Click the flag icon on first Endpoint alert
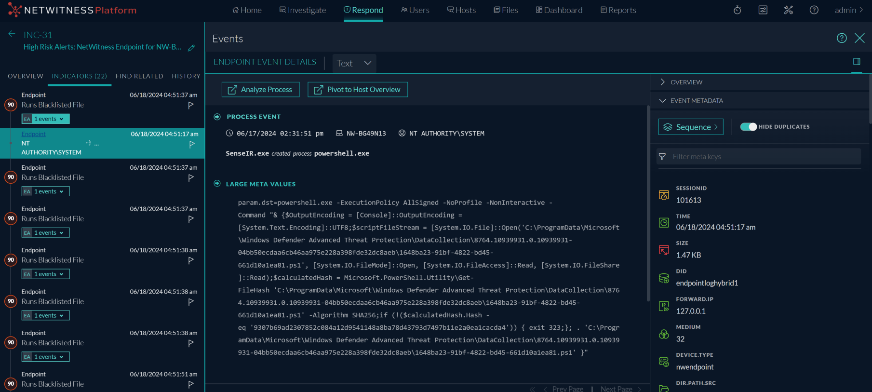 coord(191,105)
